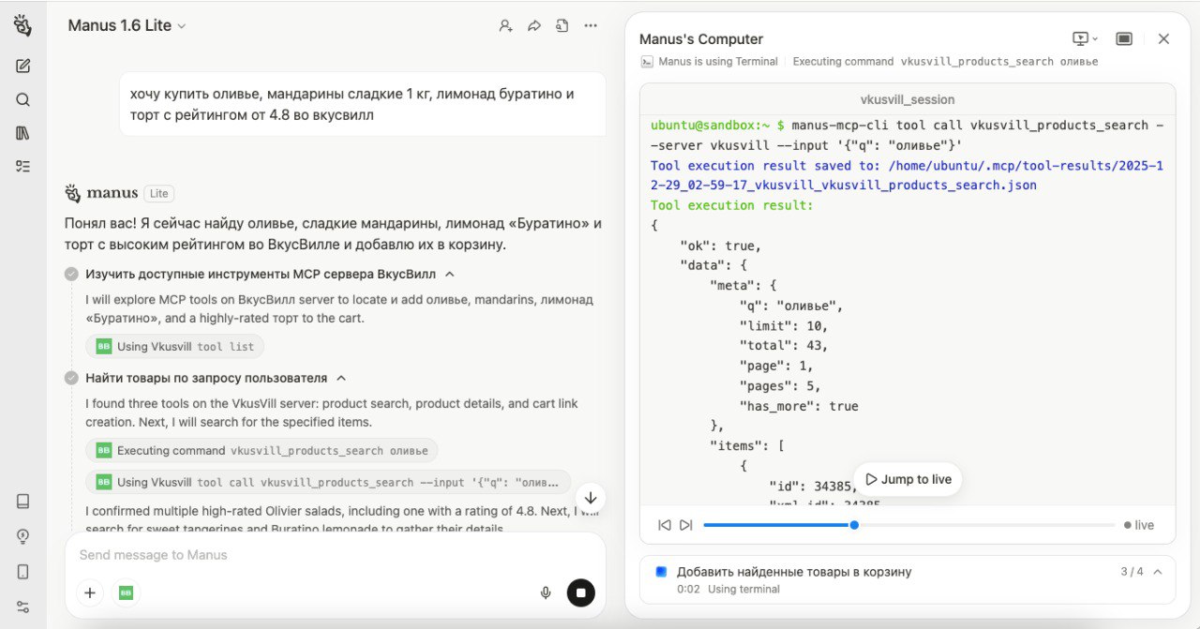
Task: Click the share arrow icon in header
Action: pos(534,26)
